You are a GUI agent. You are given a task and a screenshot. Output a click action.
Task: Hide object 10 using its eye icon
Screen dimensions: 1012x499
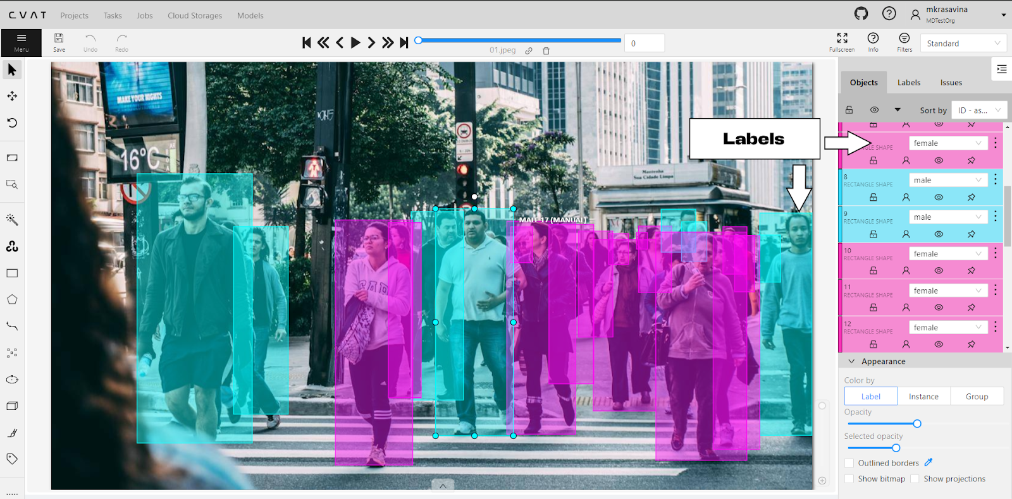coord(939,270)
